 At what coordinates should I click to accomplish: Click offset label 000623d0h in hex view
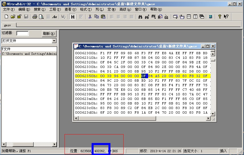click(86, 112)
